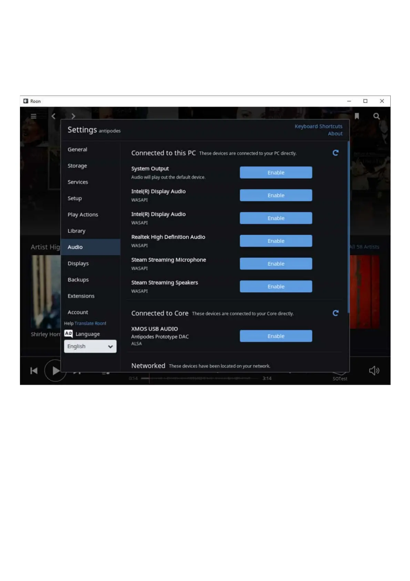Enable Steam Streaming Speakers
Viewport: 410px width, 581px height.
276,286
